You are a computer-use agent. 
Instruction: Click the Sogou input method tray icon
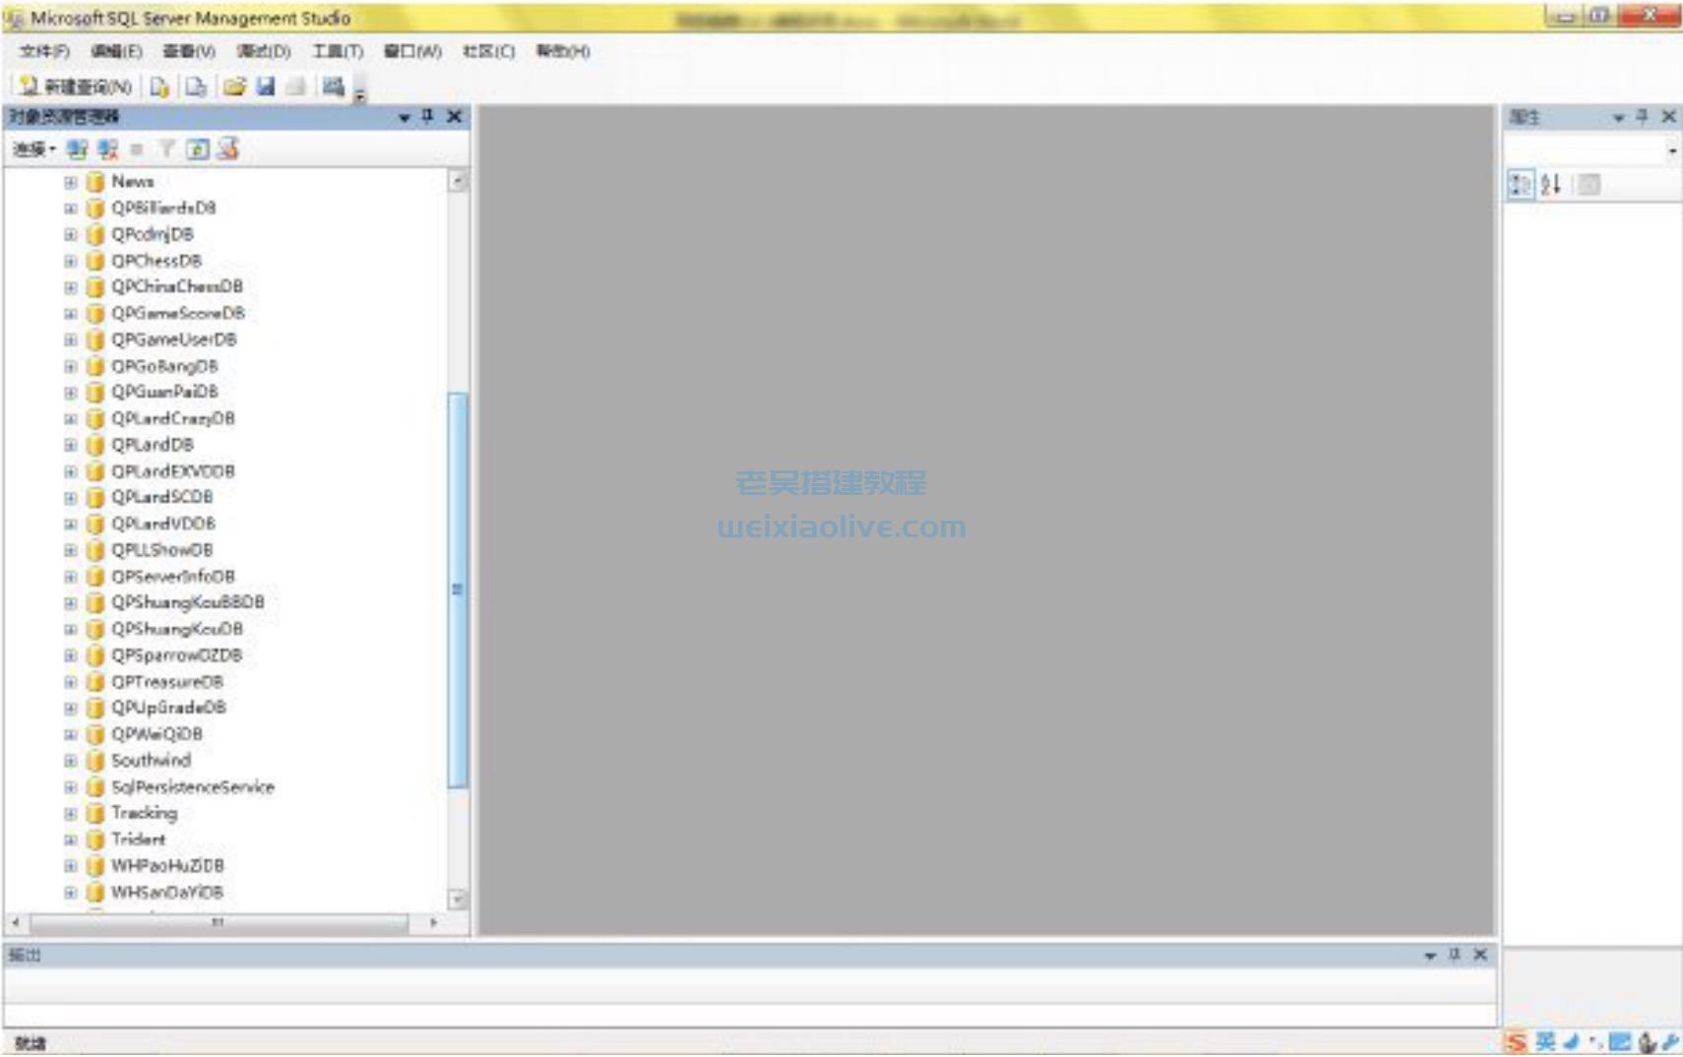pos(1517,1042)
